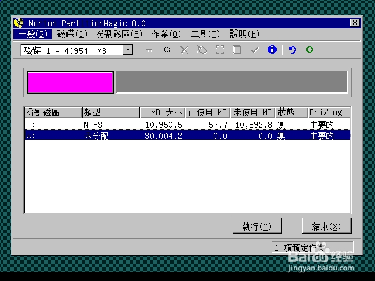Click the 已使用 MB column header

tap(207, 112)
